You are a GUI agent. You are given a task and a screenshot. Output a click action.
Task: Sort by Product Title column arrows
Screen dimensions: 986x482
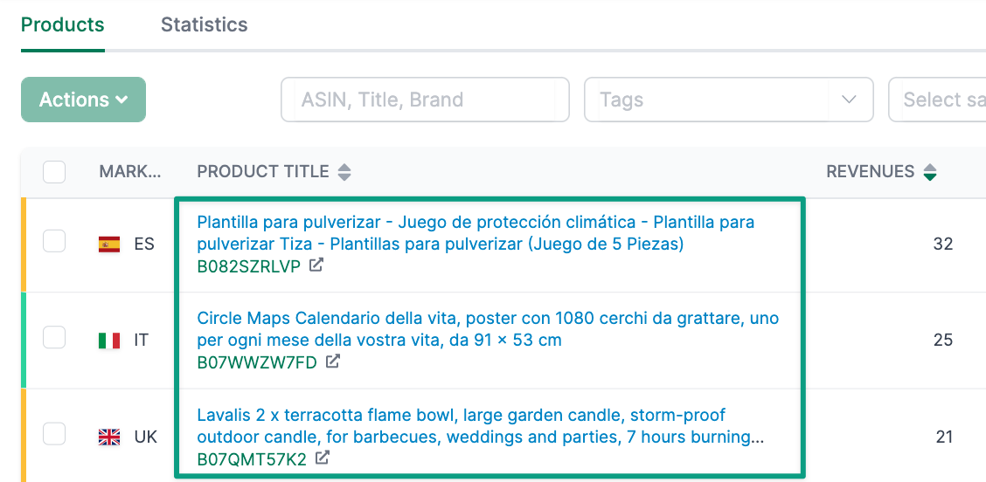(x=344, y=172)
